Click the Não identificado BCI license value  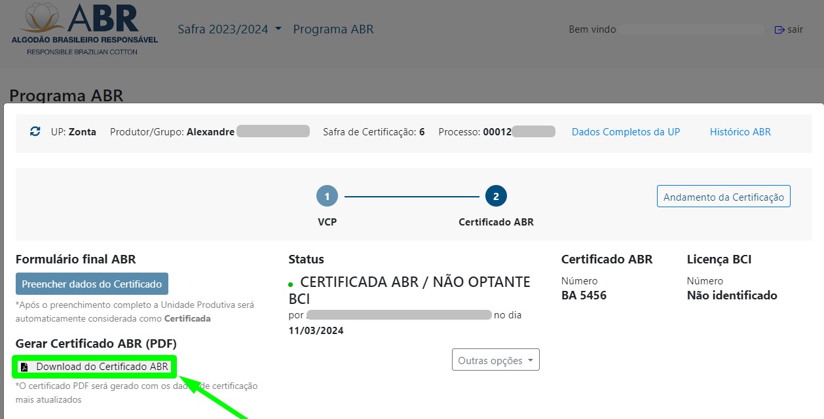pos(732,295)
